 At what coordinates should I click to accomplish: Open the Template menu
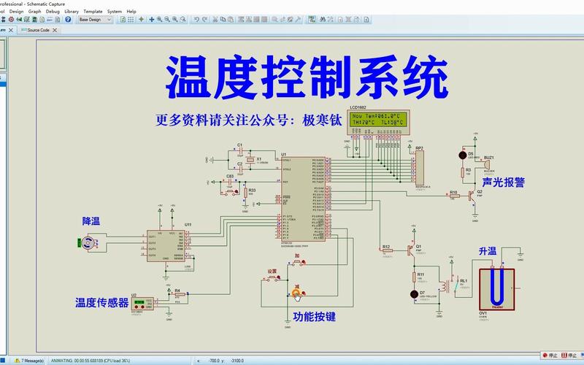pos(93,12)
